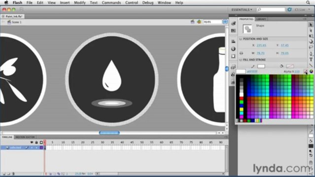The width and height of the screenshot is (315, 177).
Task: Open the Info panel icon in dock
Action: tap(233, 49)
